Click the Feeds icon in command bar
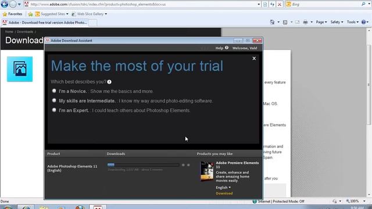This screenshot has height=209, width=372. pyautogui.click(x=285, y=22)
